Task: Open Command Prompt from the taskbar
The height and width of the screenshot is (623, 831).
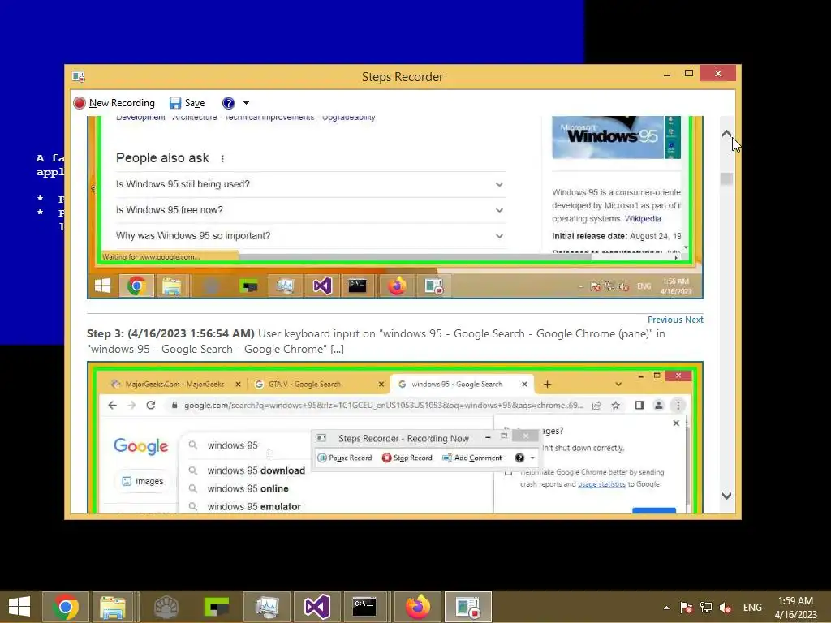Action: point(364,607)
